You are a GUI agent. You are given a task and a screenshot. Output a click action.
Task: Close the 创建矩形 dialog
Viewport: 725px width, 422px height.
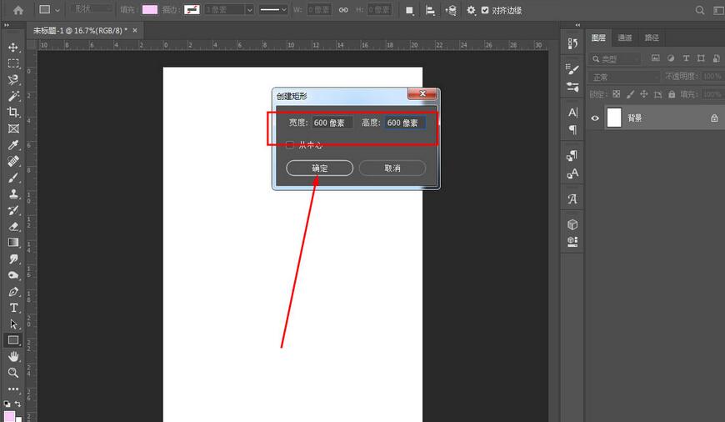click(x=422, y=94)
